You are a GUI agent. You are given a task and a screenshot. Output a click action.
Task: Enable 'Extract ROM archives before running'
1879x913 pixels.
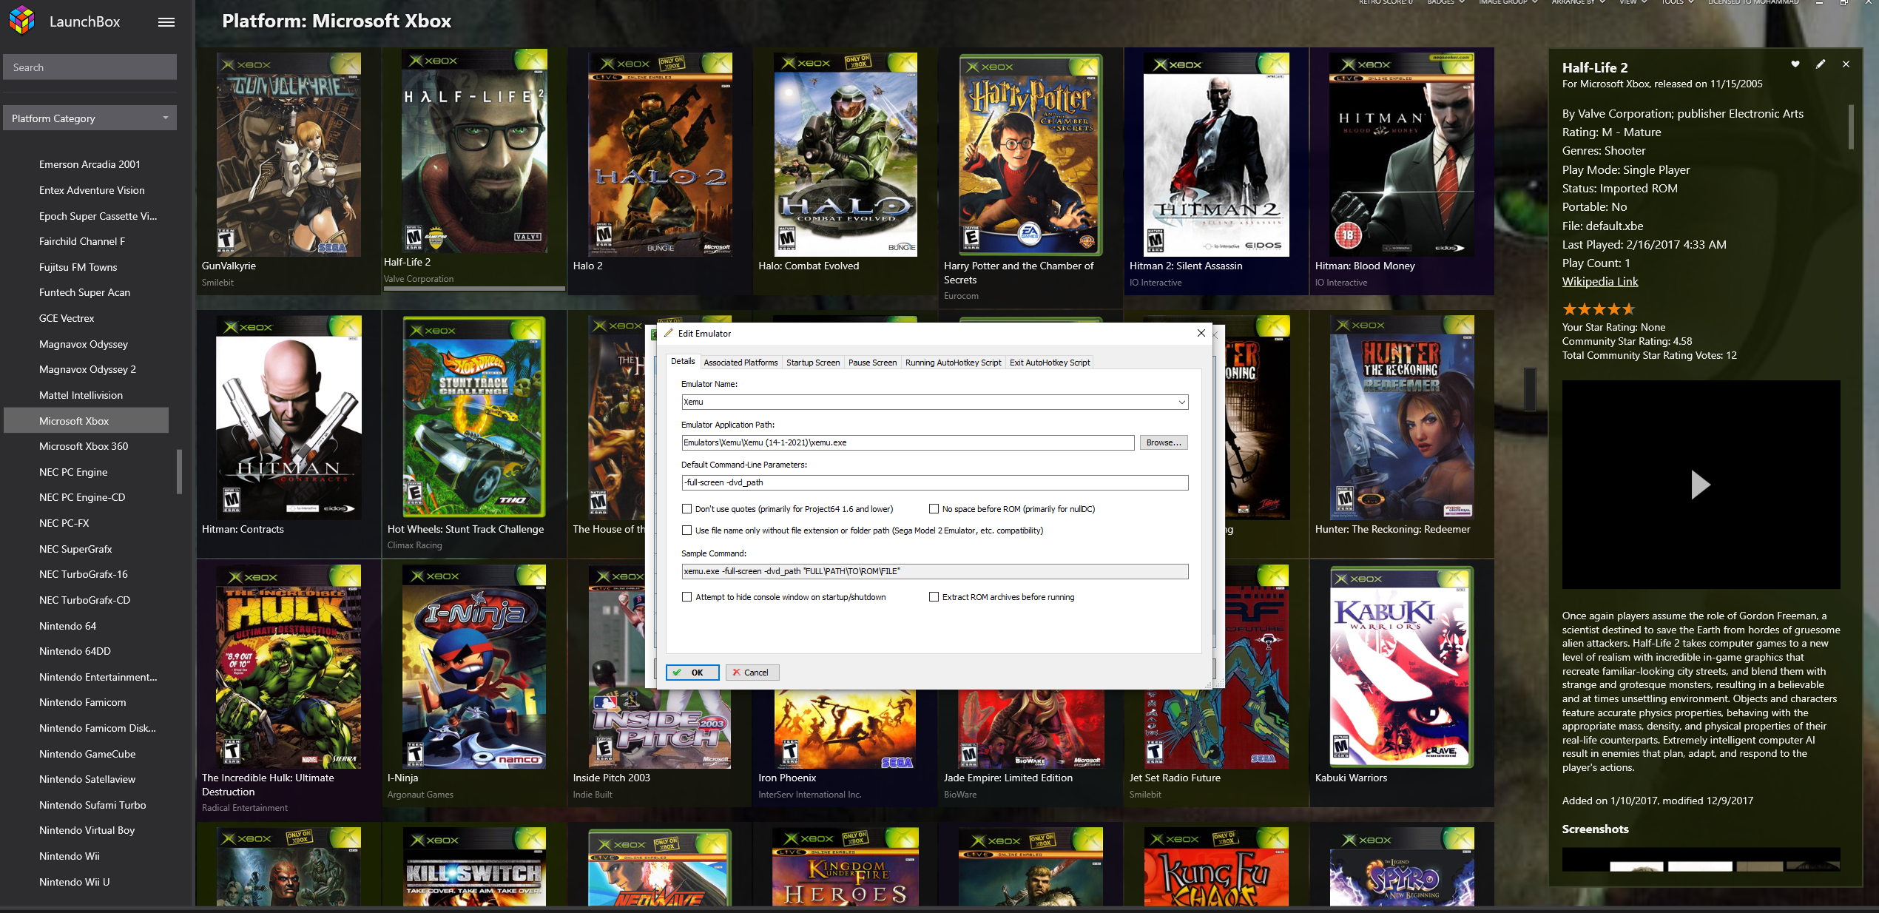tap(934, 597)
